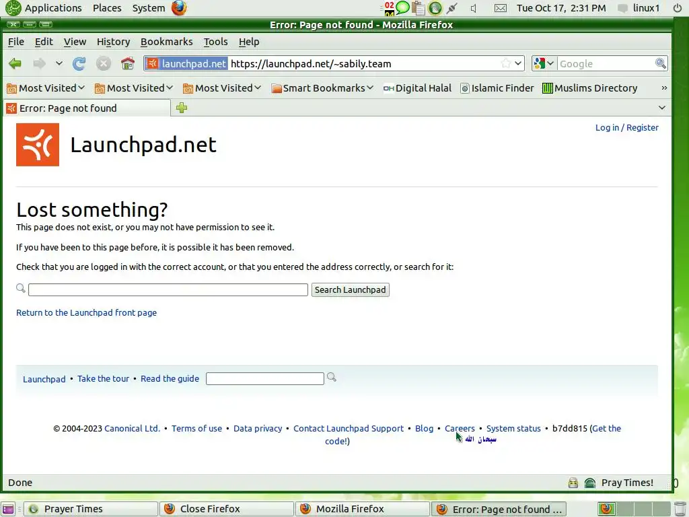Open the Bookmarks menu
689x517 pixels.
pyautogui.click(x=167, y=42)
